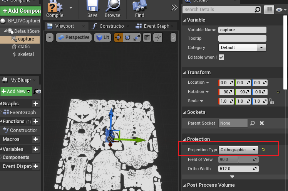The width and height of the screenshot is (288, 191).
Task: Select the skeletal mesh component
Action: [x=23, y=54]
